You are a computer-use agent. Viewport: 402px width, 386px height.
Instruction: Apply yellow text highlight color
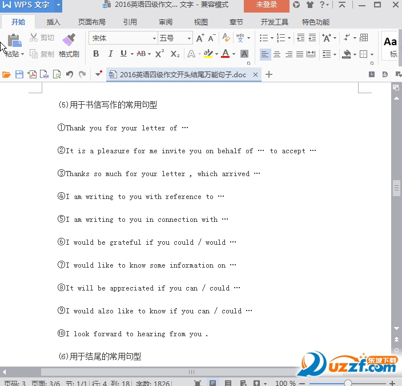click(208, 54)
